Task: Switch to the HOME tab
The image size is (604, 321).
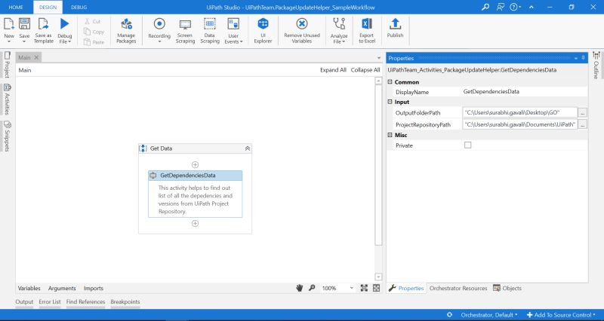Action: pyautogui.click(x=16, y=8)
